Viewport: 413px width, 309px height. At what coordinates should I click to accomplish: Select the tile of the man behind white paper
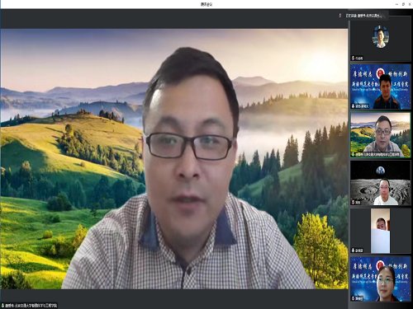381,231
